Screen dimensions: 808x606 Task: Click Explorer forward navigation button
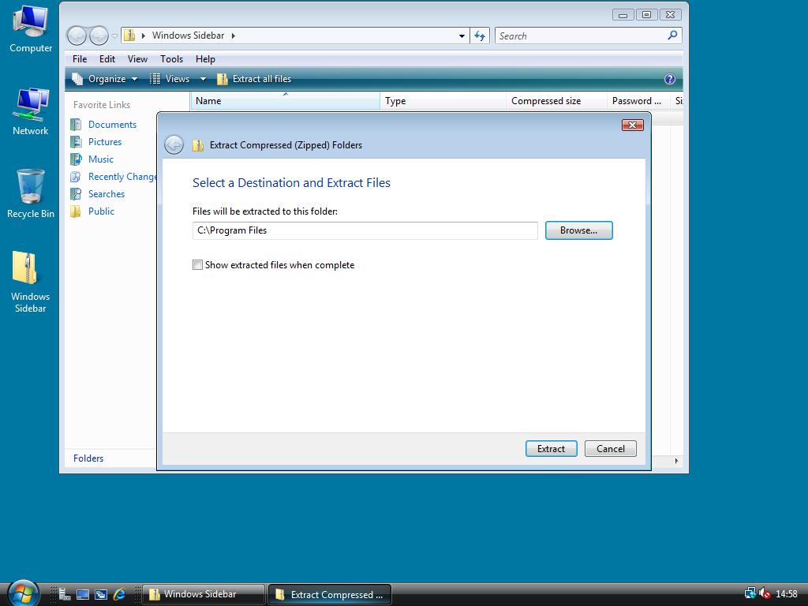(x=99, y=36)
